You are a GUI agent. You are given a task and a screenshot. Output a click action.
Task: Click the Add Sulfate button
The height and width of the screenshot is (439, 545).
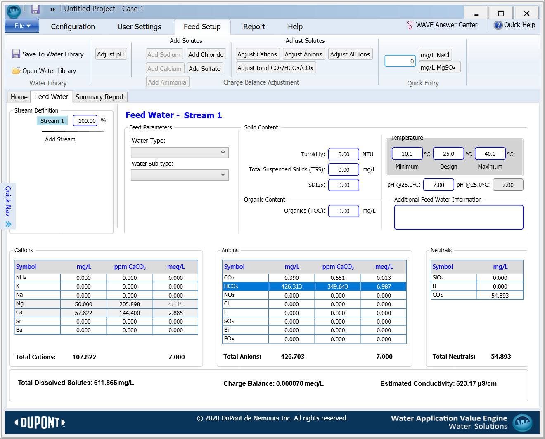pos(204,68)
